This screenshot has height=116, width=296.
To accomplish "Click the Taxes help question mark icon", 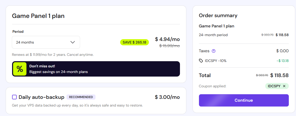I will [x=214, y=51].
